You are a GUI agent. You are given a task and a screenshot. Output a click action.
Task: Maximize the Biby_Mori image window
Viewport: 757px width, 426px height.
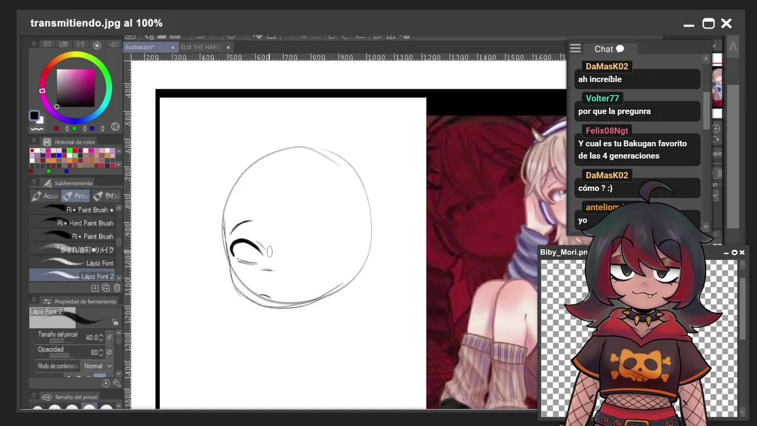735,253
